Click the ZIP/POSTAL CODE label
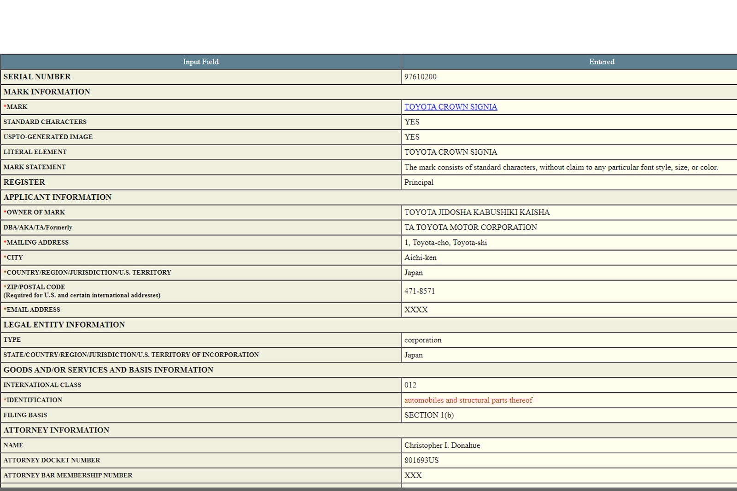Viewport: 737px width, 491px height. pyautogui.click(x=34, y=287)
